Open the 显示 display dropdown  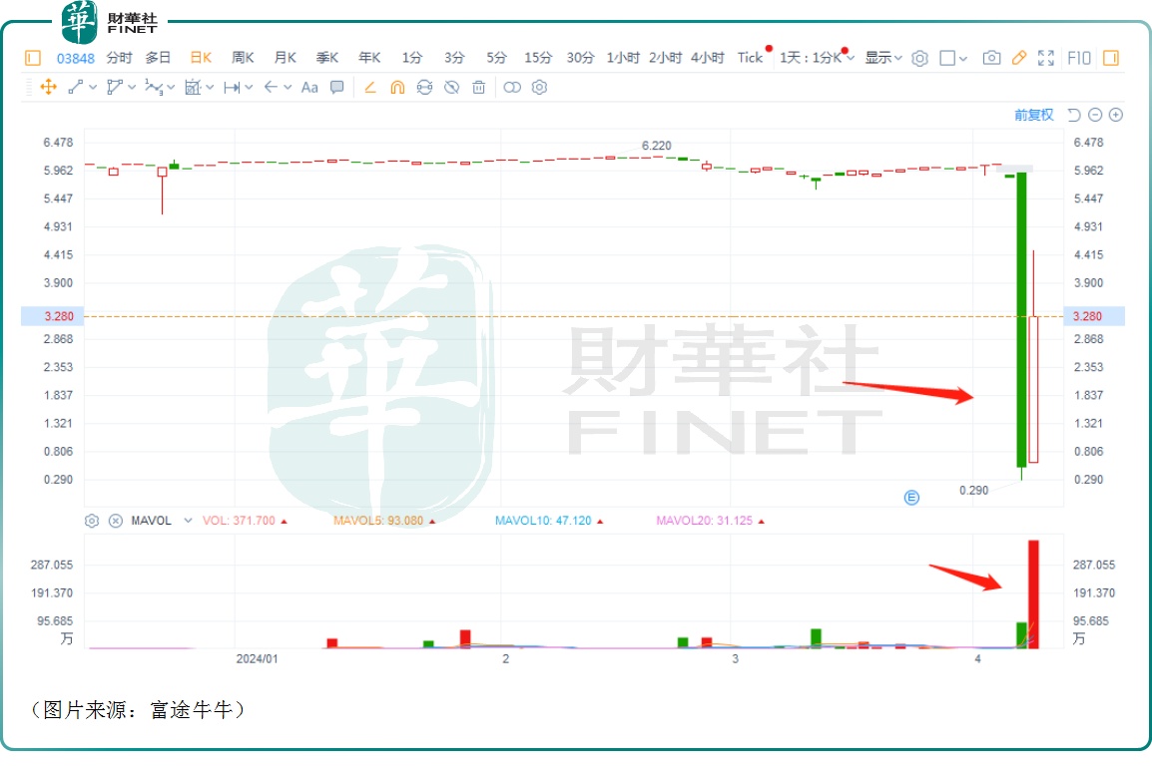[x=882, y=58]
